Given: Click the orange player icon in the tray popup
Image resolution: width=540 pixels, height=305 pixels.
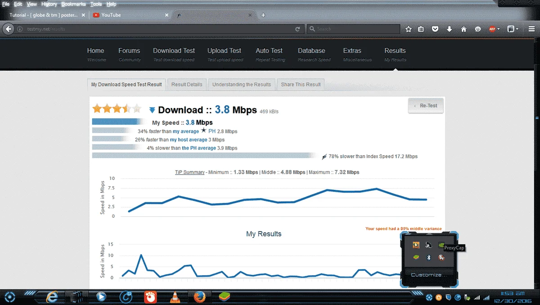Looking at the screenshot, I should click(416, 245).
